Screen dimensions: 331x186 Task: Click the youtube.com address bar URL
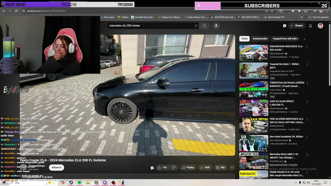(x=47, y=11)
